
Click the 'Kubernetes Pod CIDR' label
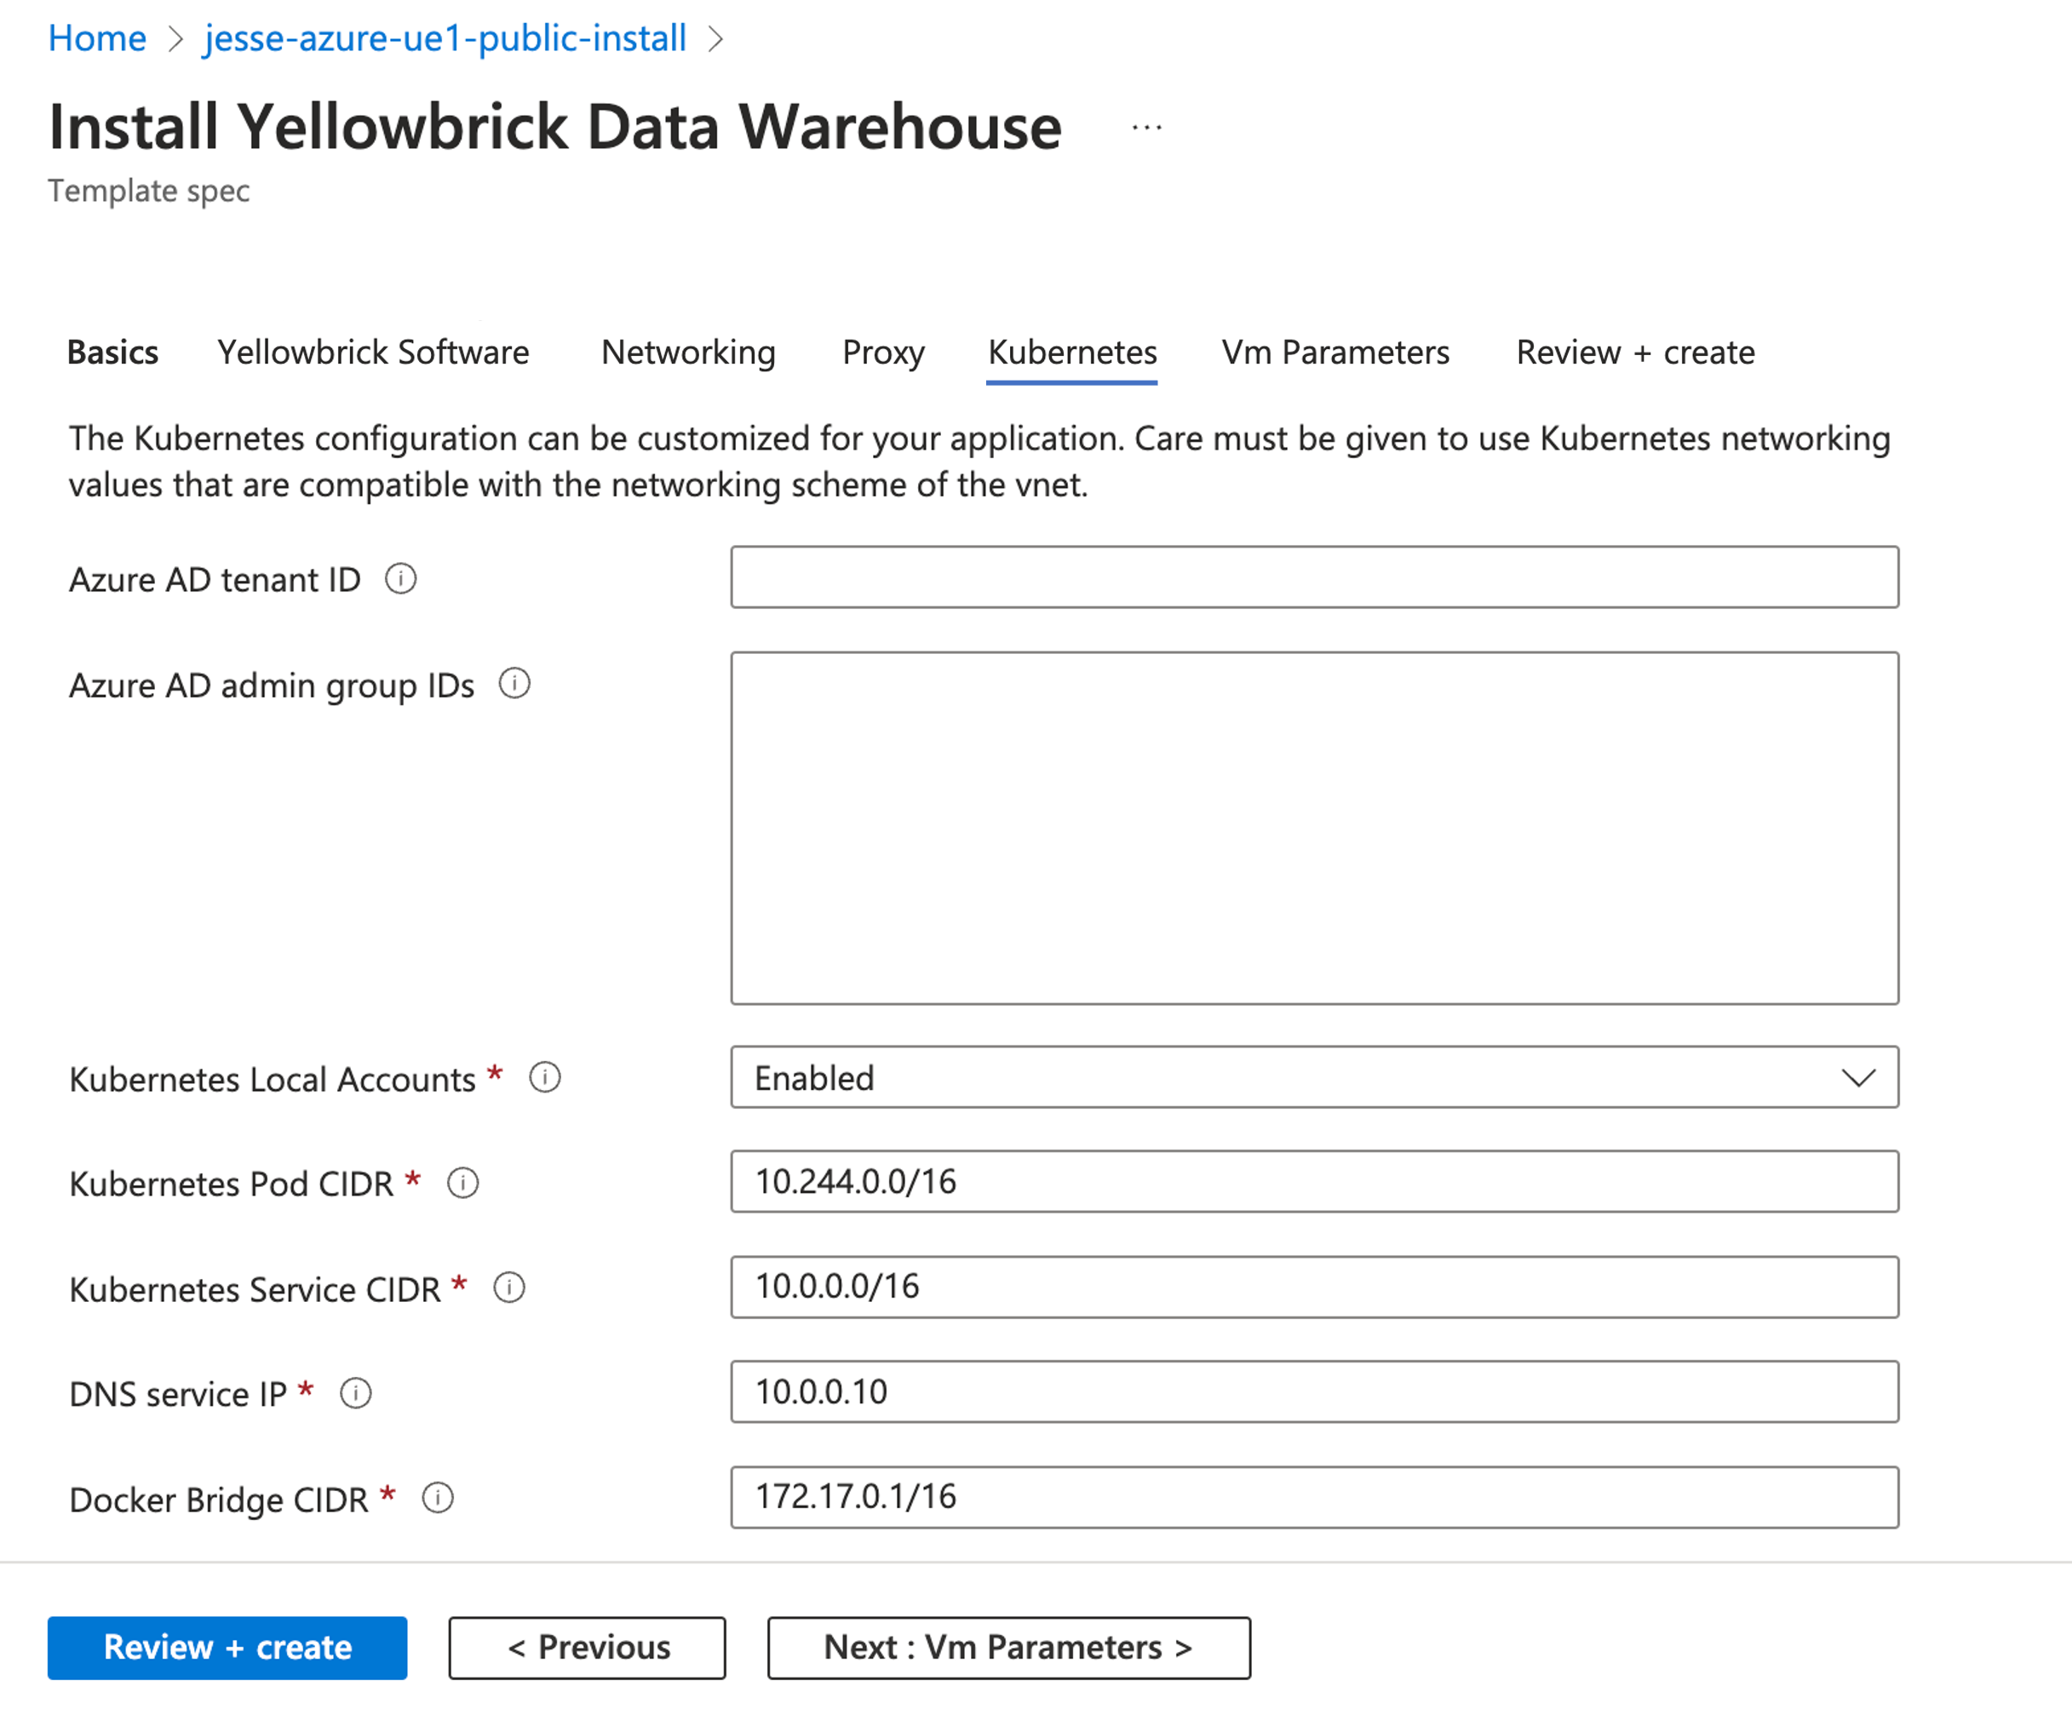tap(232, 1184)
